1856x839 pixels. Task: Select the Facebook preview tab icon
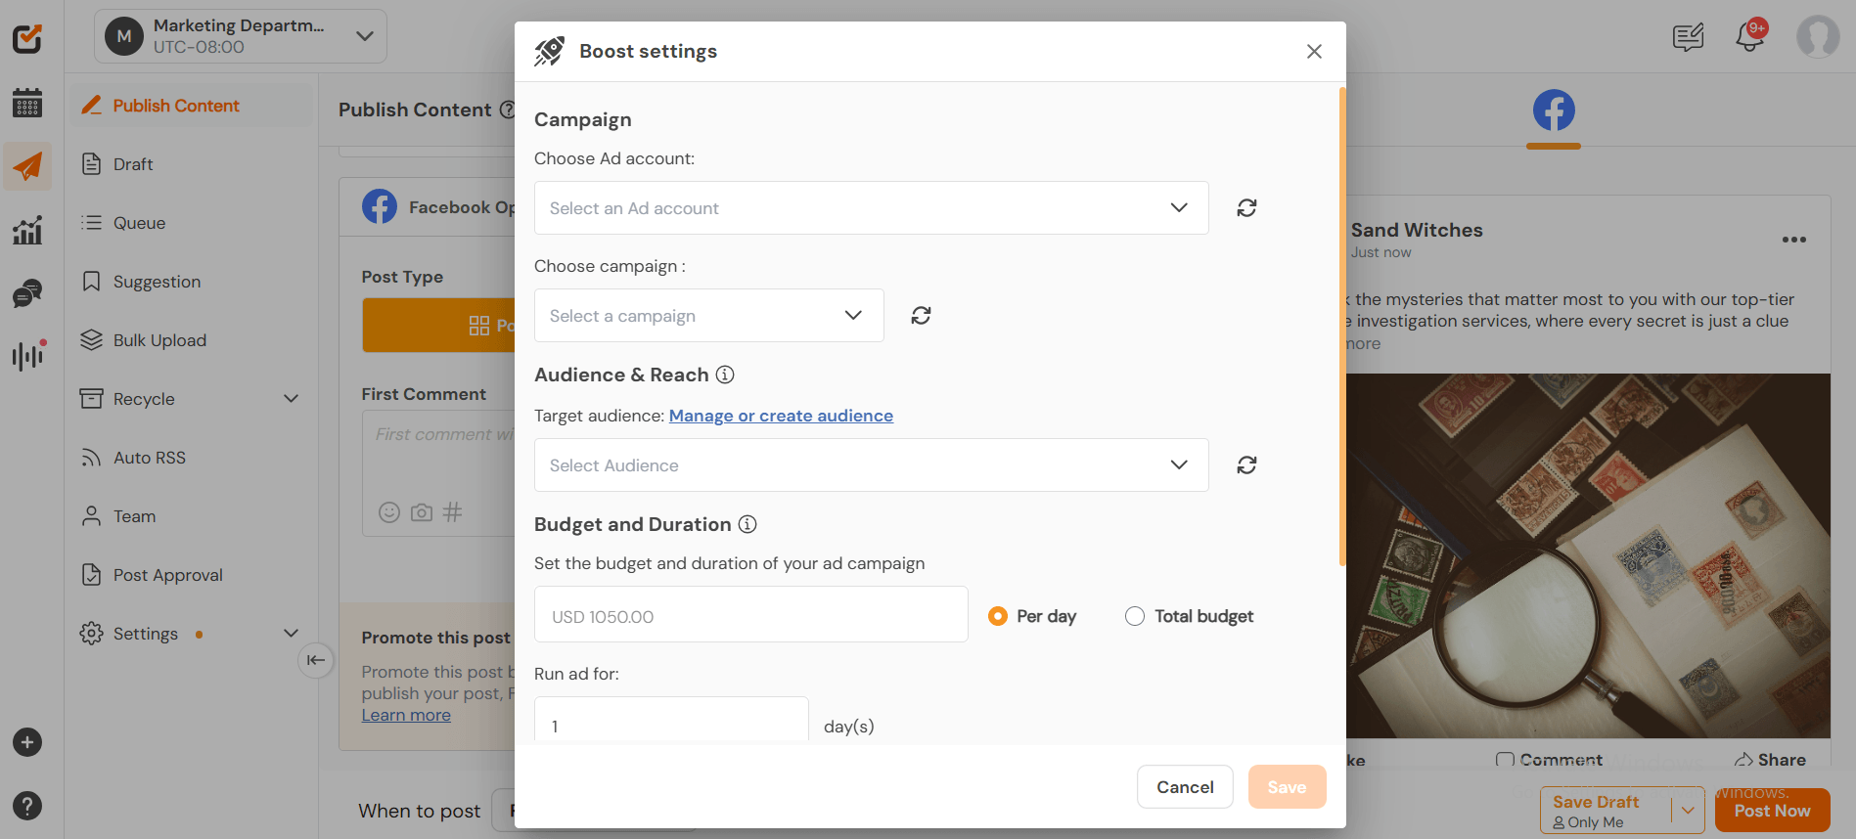[x=1554, y=110]
